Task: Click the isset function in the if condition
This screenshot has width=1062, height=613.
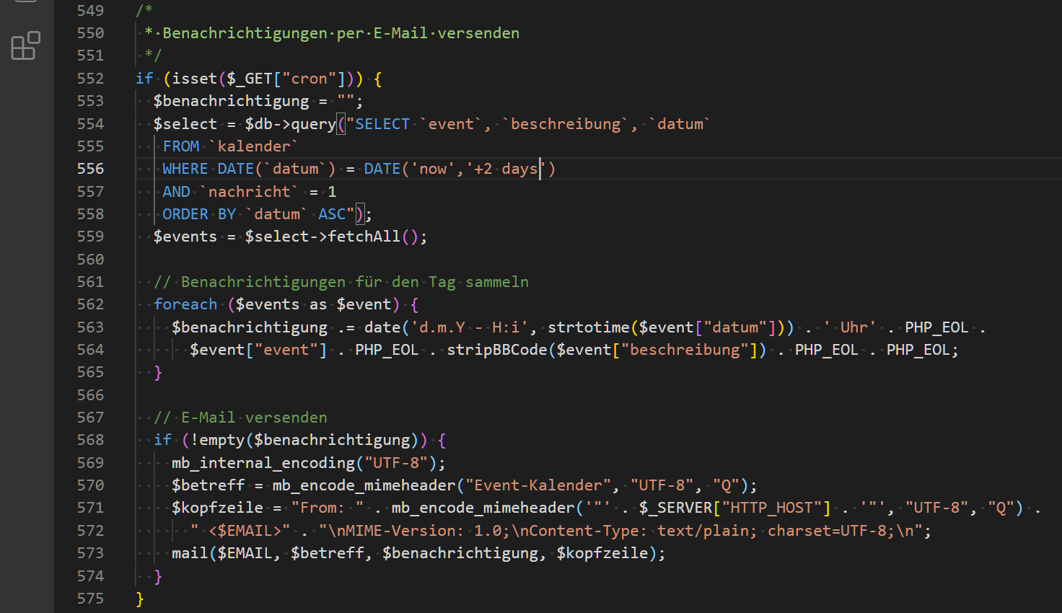Action: [x=194, y=79]
